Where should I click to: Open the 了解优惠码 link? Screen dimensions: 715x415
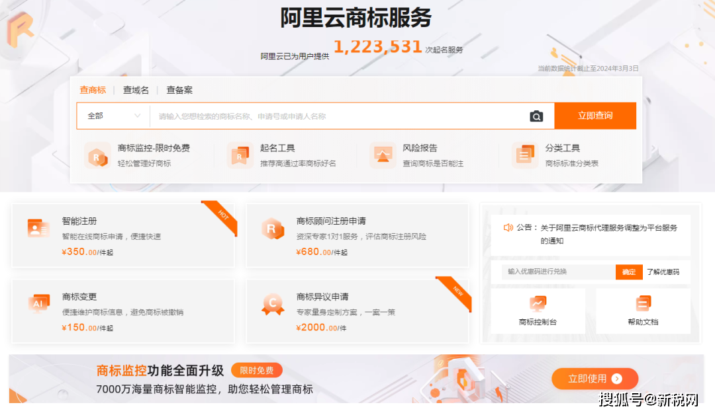coord(663,272)
